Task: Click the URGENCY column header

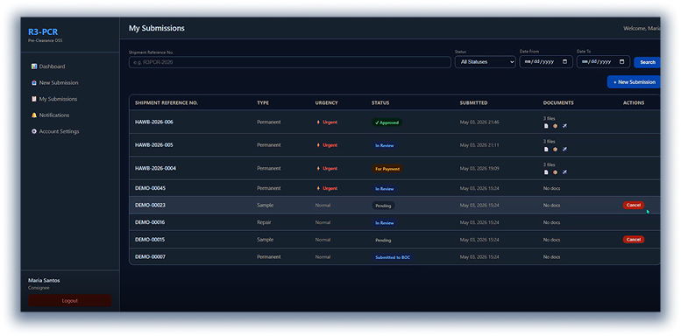Action: click(x=326, y=102)
